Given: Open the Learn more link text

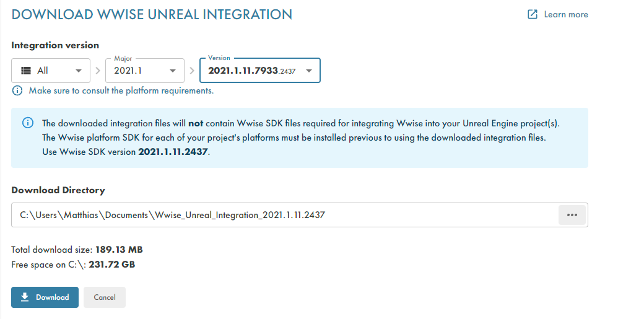Looking at the screenshot, I should 565,14.
